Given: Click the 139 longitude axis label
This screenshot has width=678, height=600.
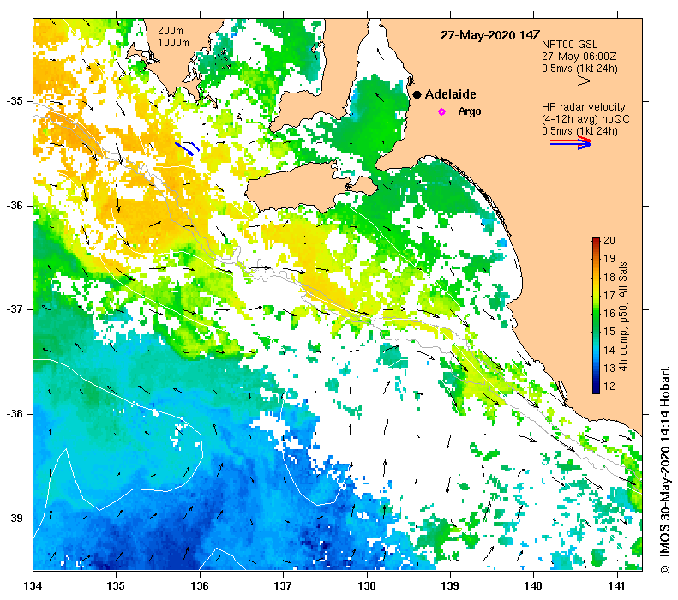Looking at the screenshot, I should pyautogui.click(x=451, y=586).
